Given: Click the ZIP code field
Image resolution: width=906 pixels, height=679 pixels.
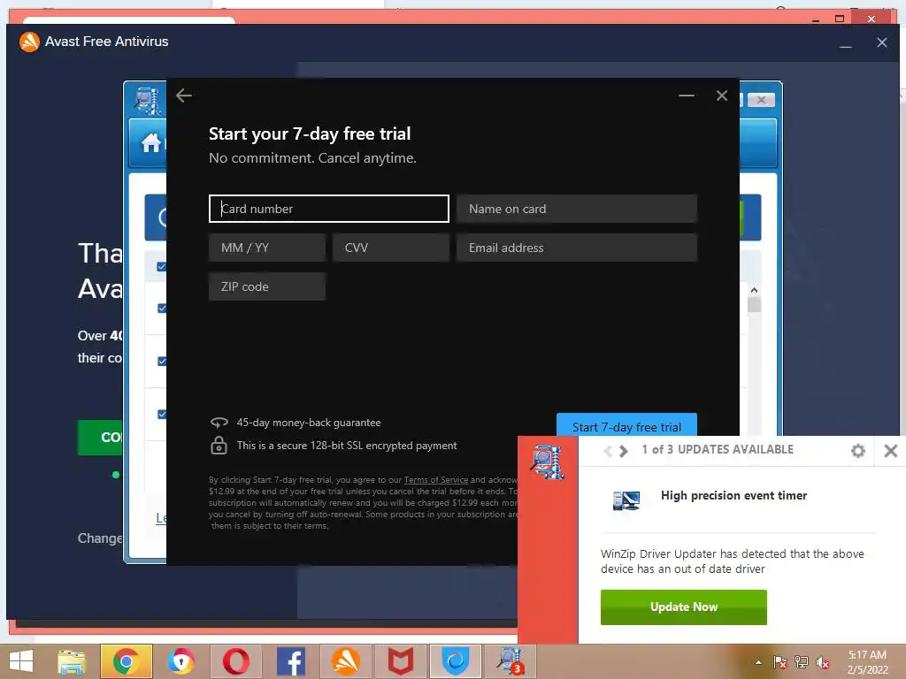Looking at the screenshot, I should (267, 286).
